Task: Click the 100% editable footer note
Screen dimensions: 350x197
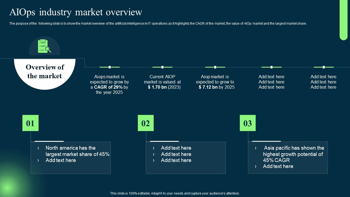Action: 175,193
